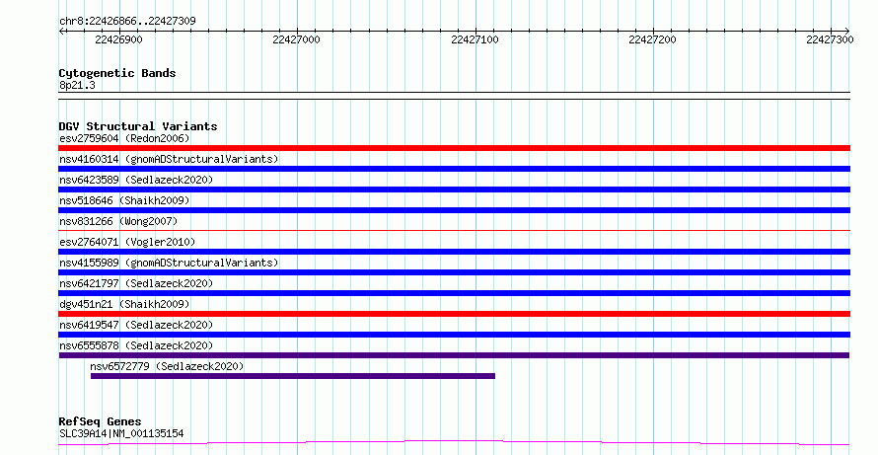Click ruler position 22427000
The image size is (878, 455).
296,39
